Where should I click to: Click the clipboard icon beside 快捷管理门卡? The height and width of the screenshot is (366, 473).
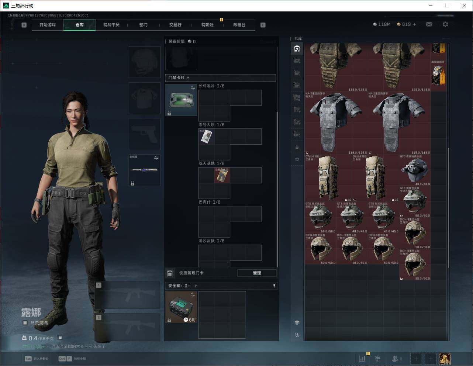[170, 273]
